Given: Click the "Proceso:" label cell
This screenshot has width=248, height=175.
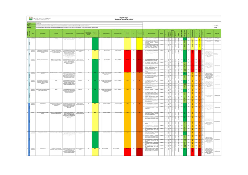Looking at the screenshot, I should (31, 23).
